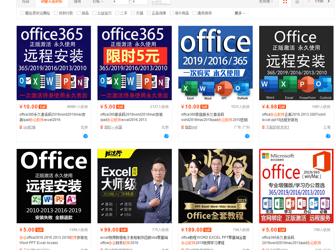Image resolution: width=335 pixels, height=250 pixels.
Task: Click the 包邮 badge beside ¥189.00
Action: [x=207, y=230]
